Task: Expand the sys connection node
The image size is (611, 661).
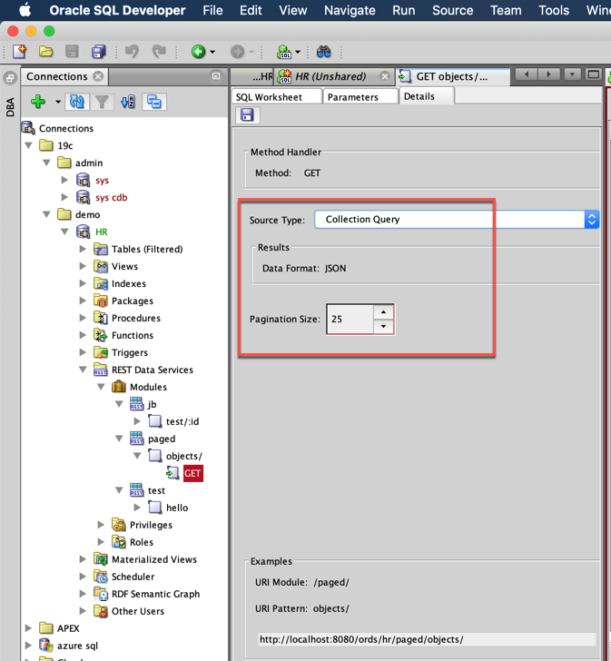Action: (64, 180)
